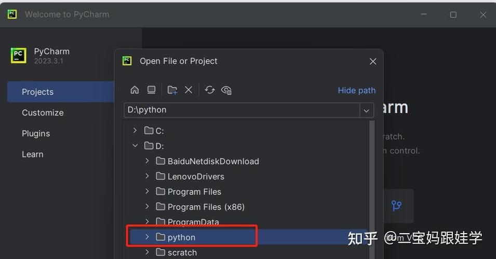Screen dimensions: 496x259
Task: Expand the C: drive node
Action: (x=135, y=131)
